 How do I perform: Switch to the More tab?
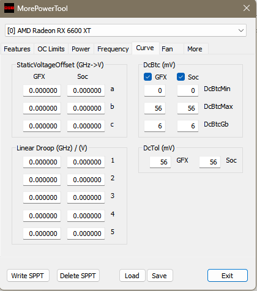point(196,49)
